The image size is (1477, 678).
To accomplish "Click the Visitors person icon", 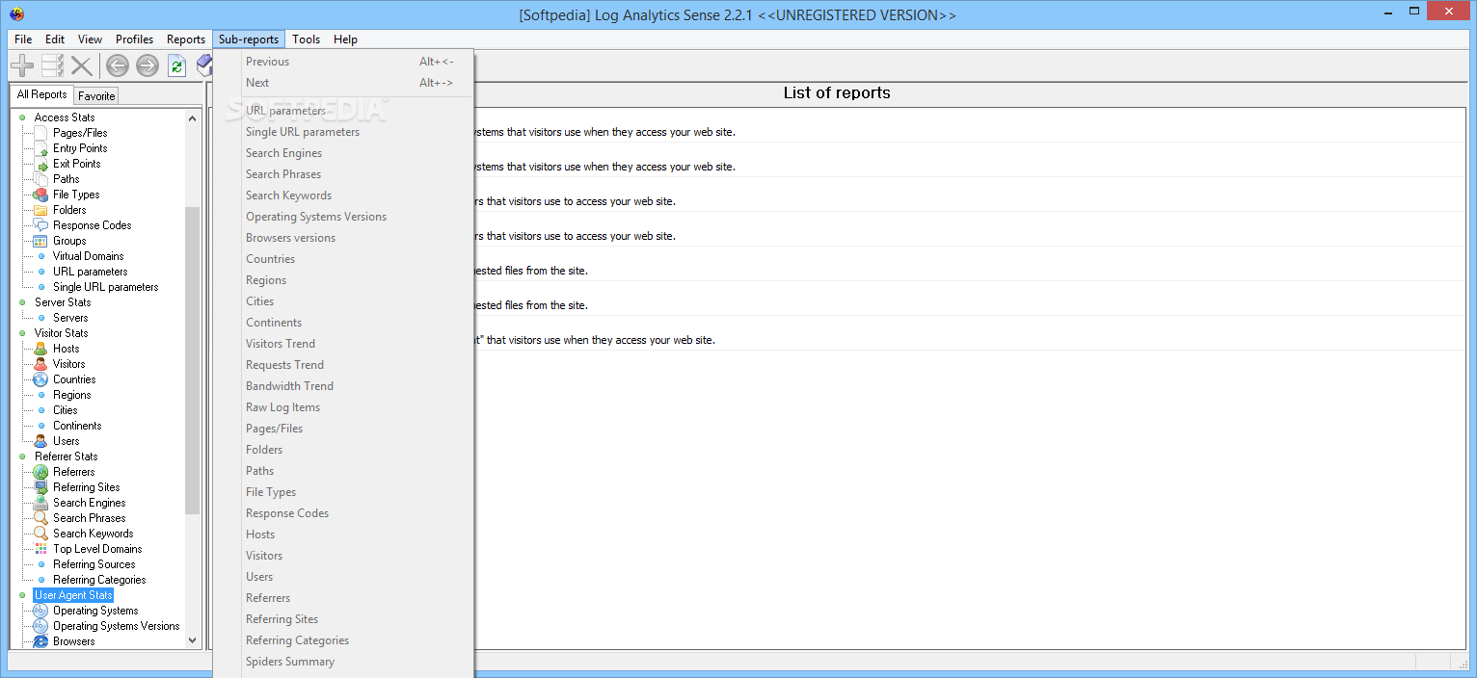I will click(40, 364).
